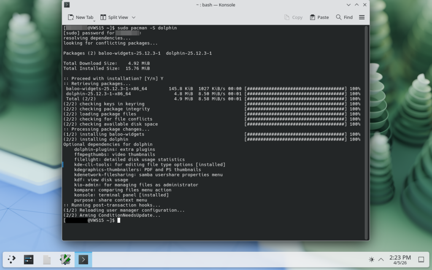Open the clock and calendar widget

[400, 259]
